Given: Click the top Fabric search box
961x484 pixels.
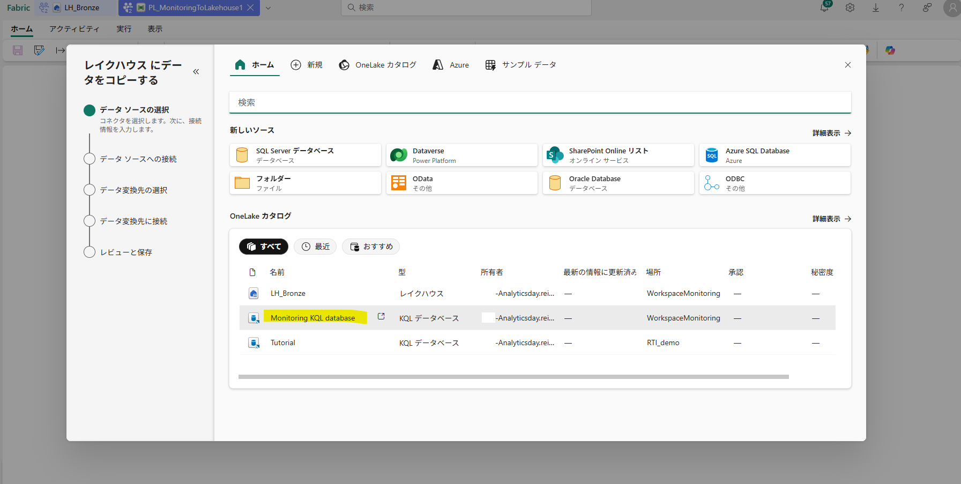Looking at the screenshot, I should click(x=466, y=8).
